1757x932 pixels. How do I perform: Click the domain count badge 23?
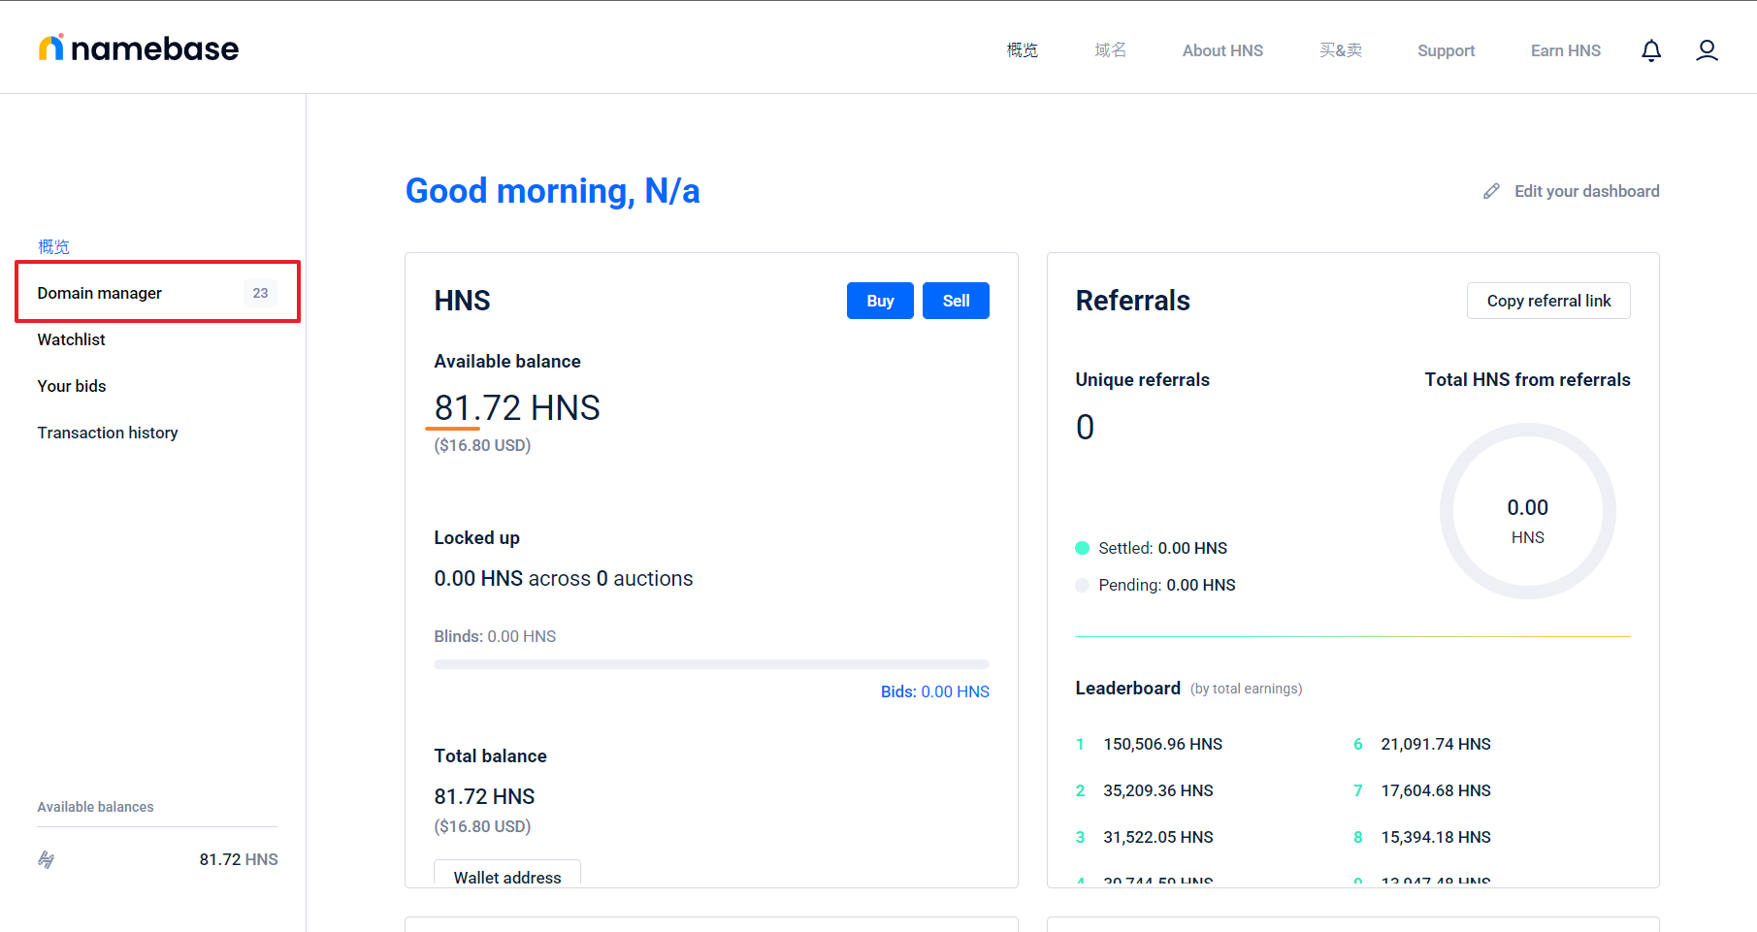260,293
